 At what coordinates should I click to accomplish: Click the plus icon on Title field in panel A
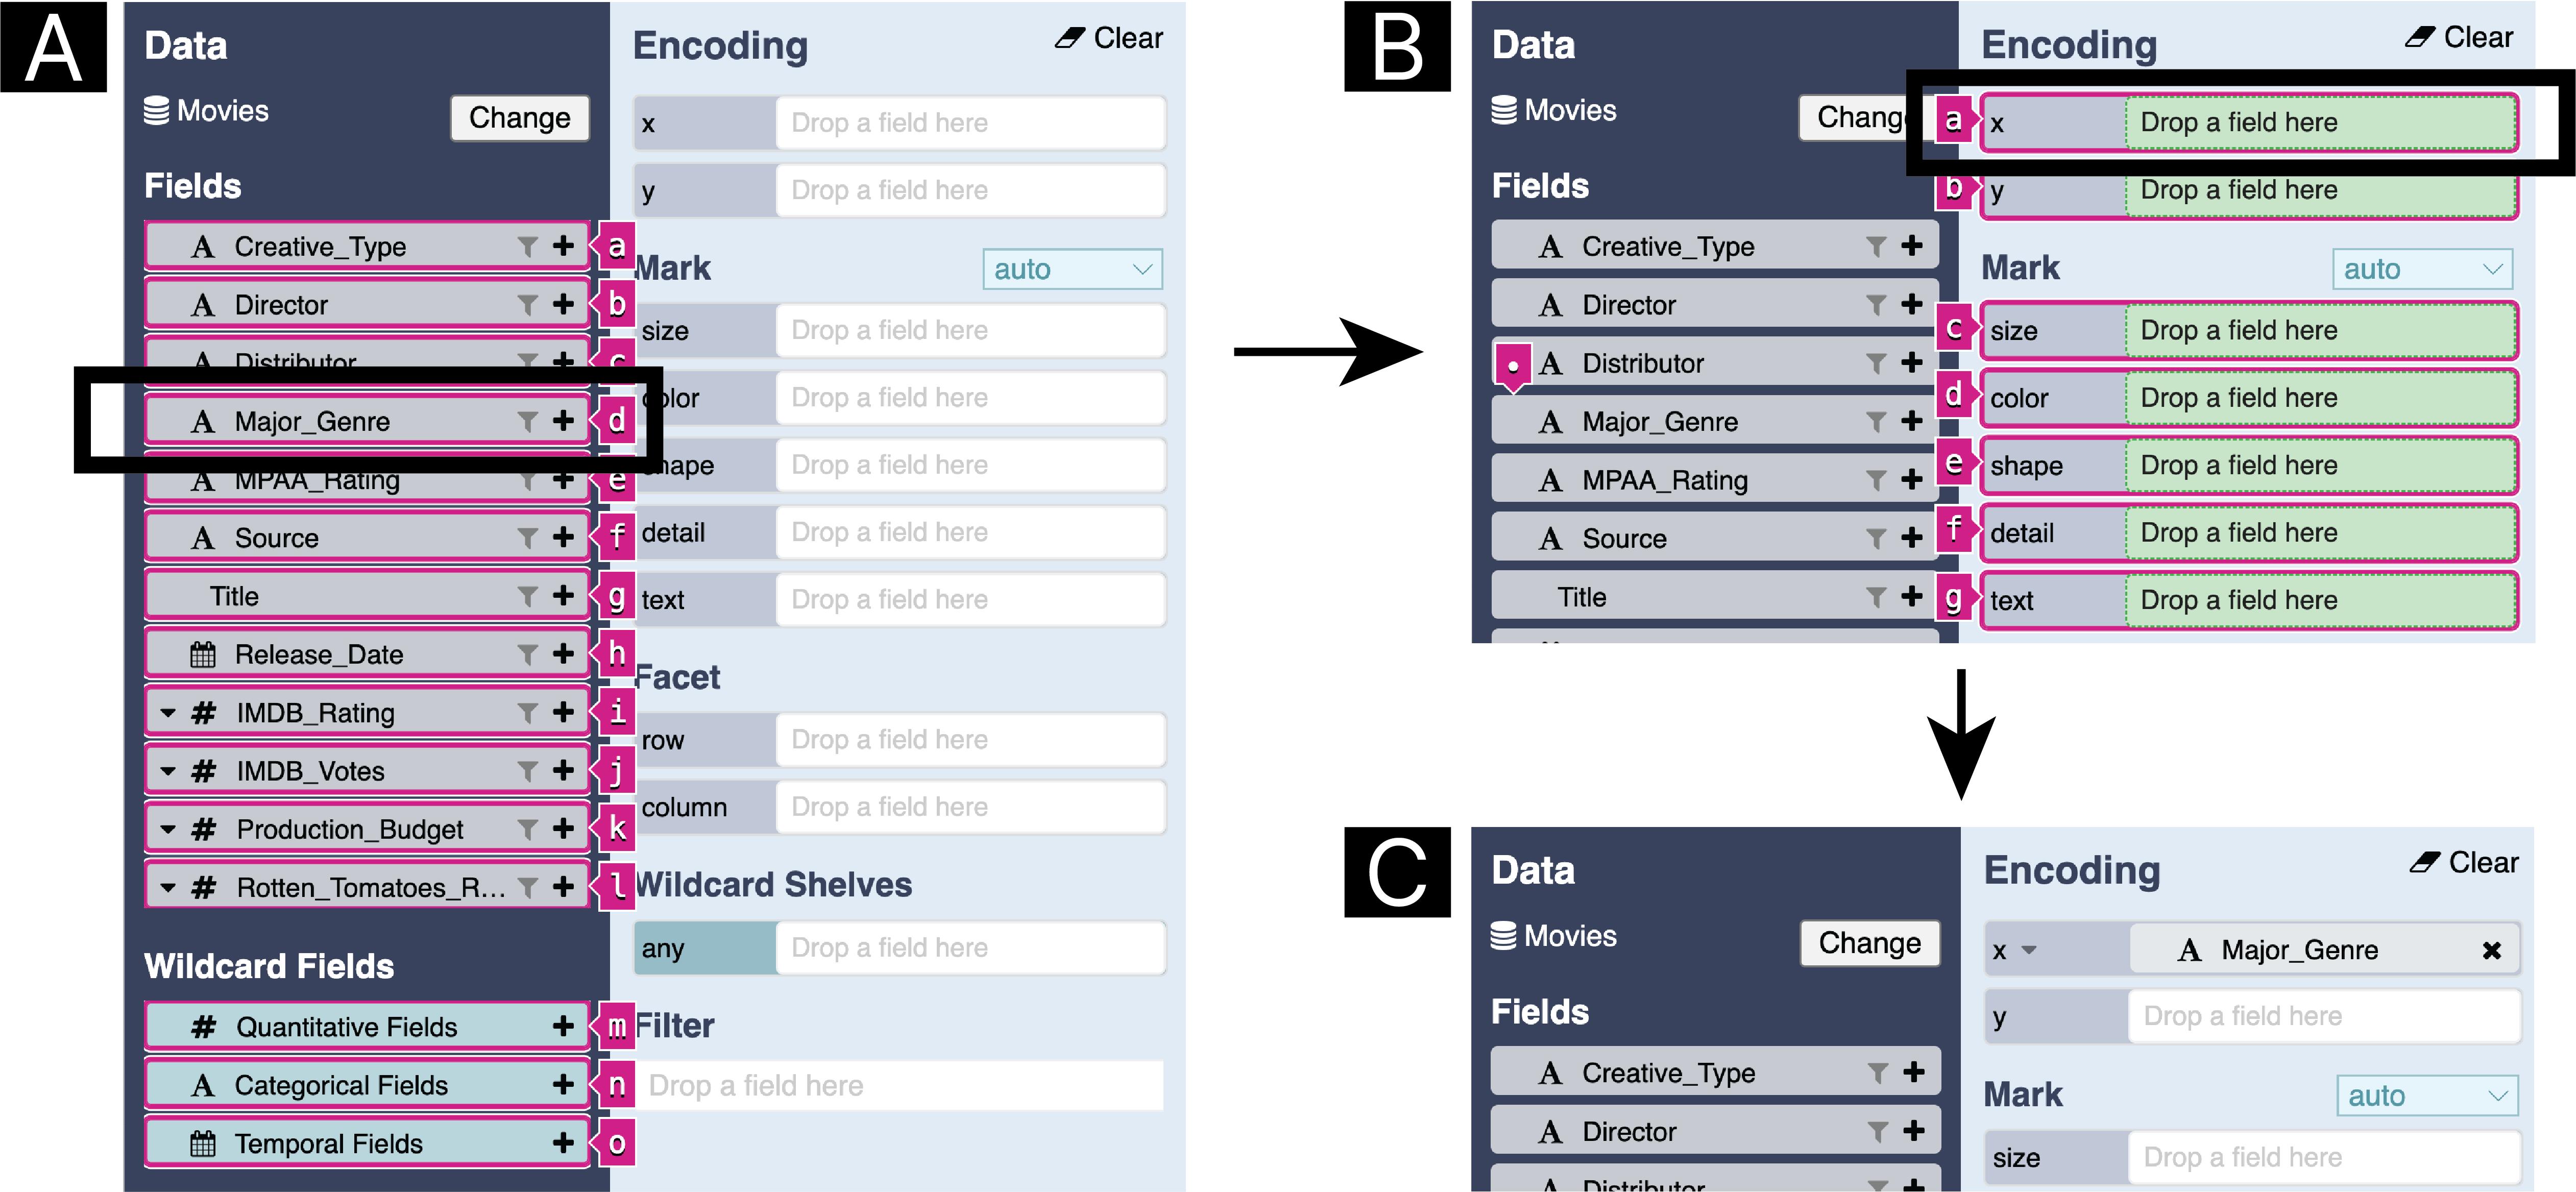[564, 596]
